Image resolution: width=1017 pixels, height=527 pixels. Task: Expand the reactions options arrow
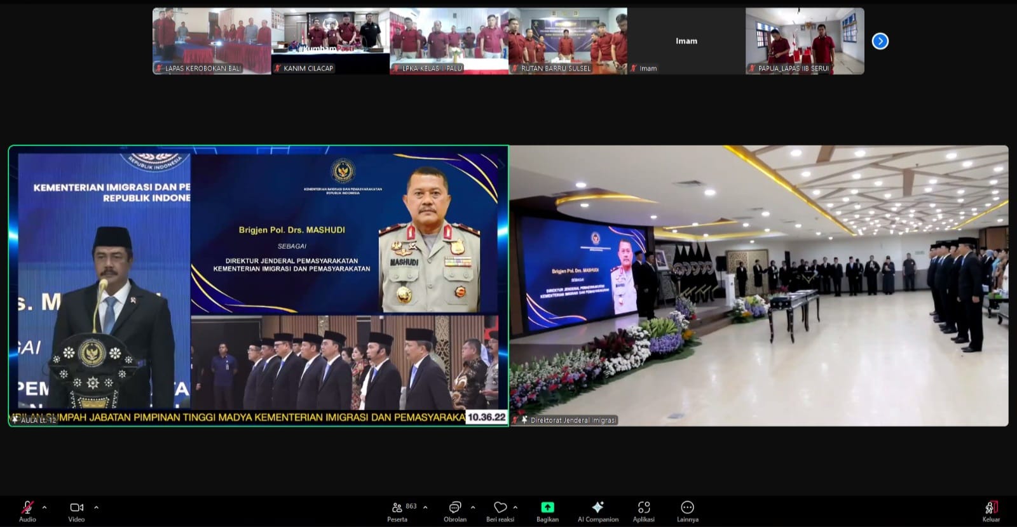[515, 507]
